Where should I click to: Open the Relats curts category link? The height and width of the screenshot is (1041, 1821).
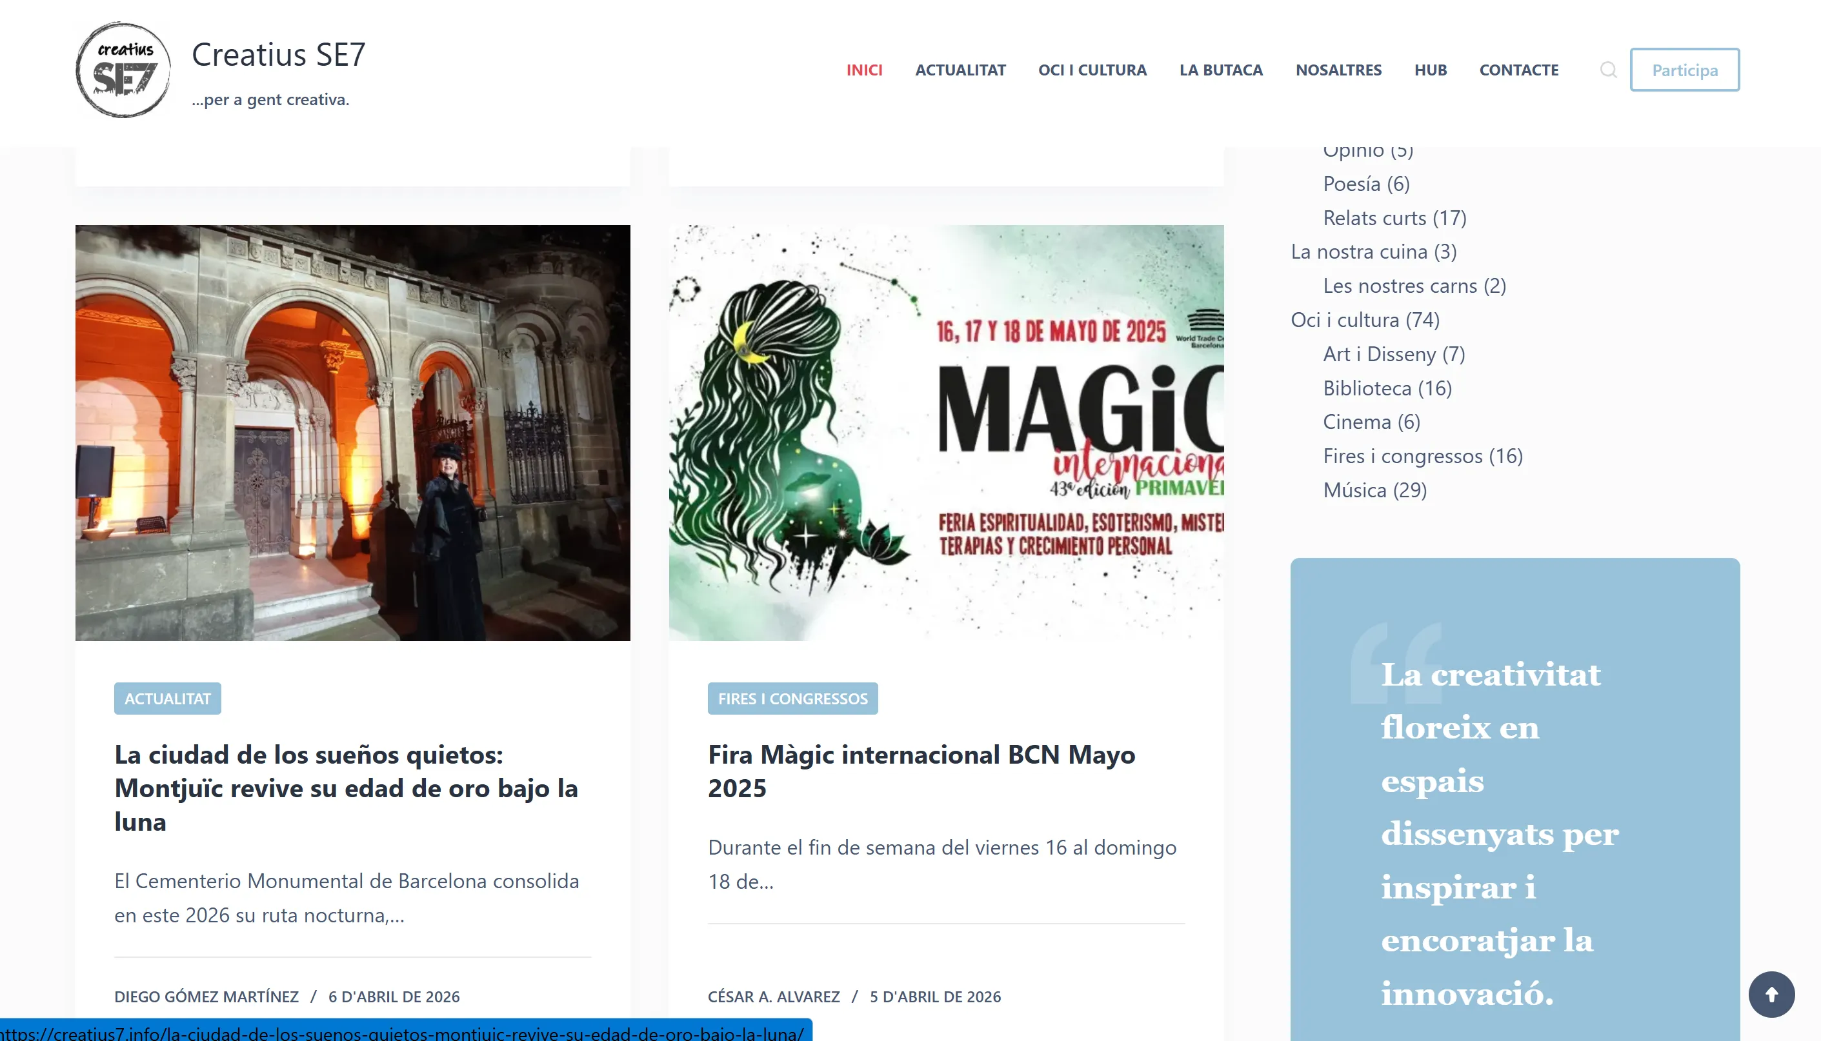(x=1373, y=217)
